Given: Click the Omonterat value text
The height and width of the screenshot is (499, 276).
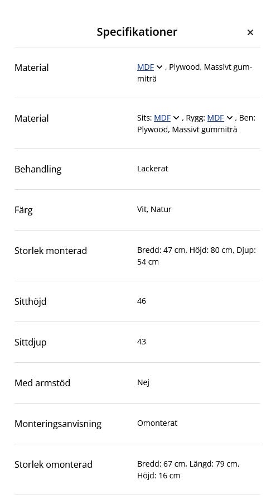Looking at the screenshot, I should [157, 423].
